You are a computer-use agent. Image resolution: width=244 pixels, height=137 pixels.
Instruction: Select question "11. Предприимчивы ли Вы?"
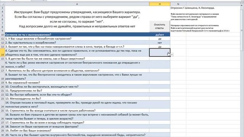pos(77,91)
